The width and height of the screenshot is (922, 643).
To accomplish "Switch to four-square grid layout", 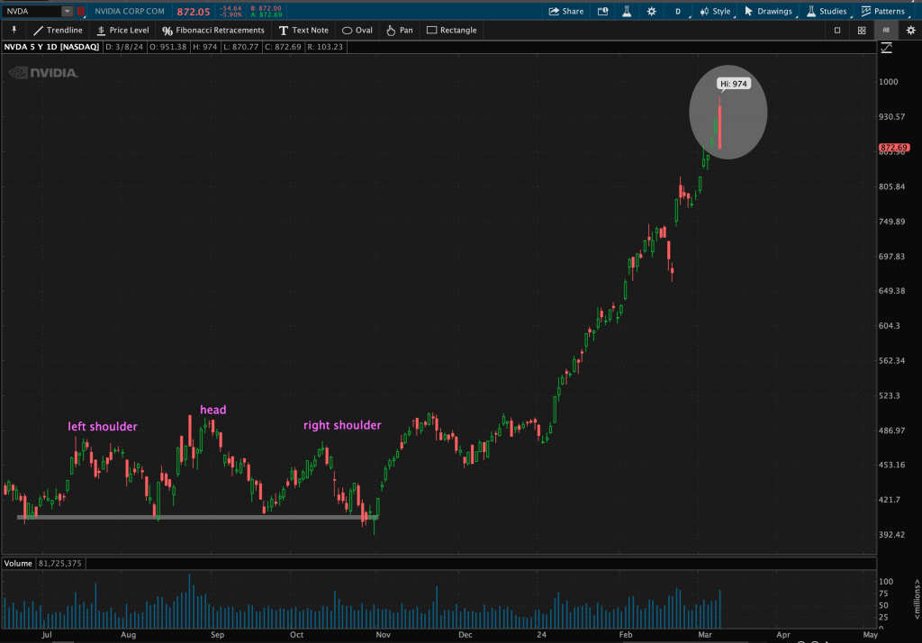I will [862, 30].
